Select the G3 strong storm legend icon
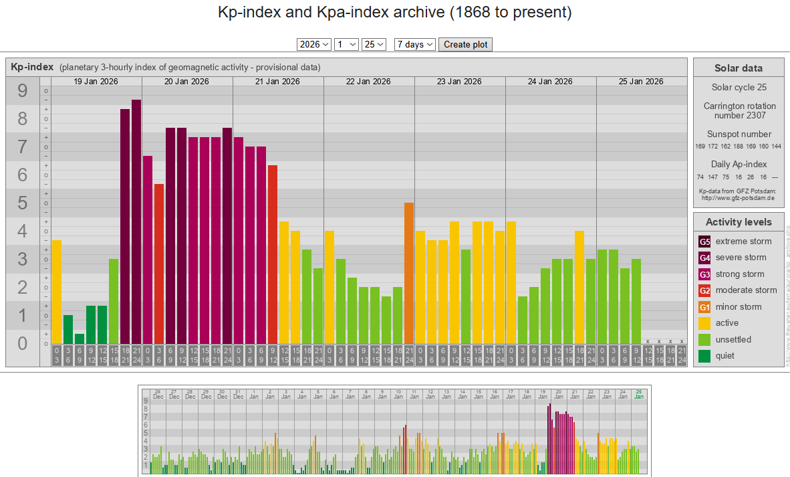 pos(704,274)
